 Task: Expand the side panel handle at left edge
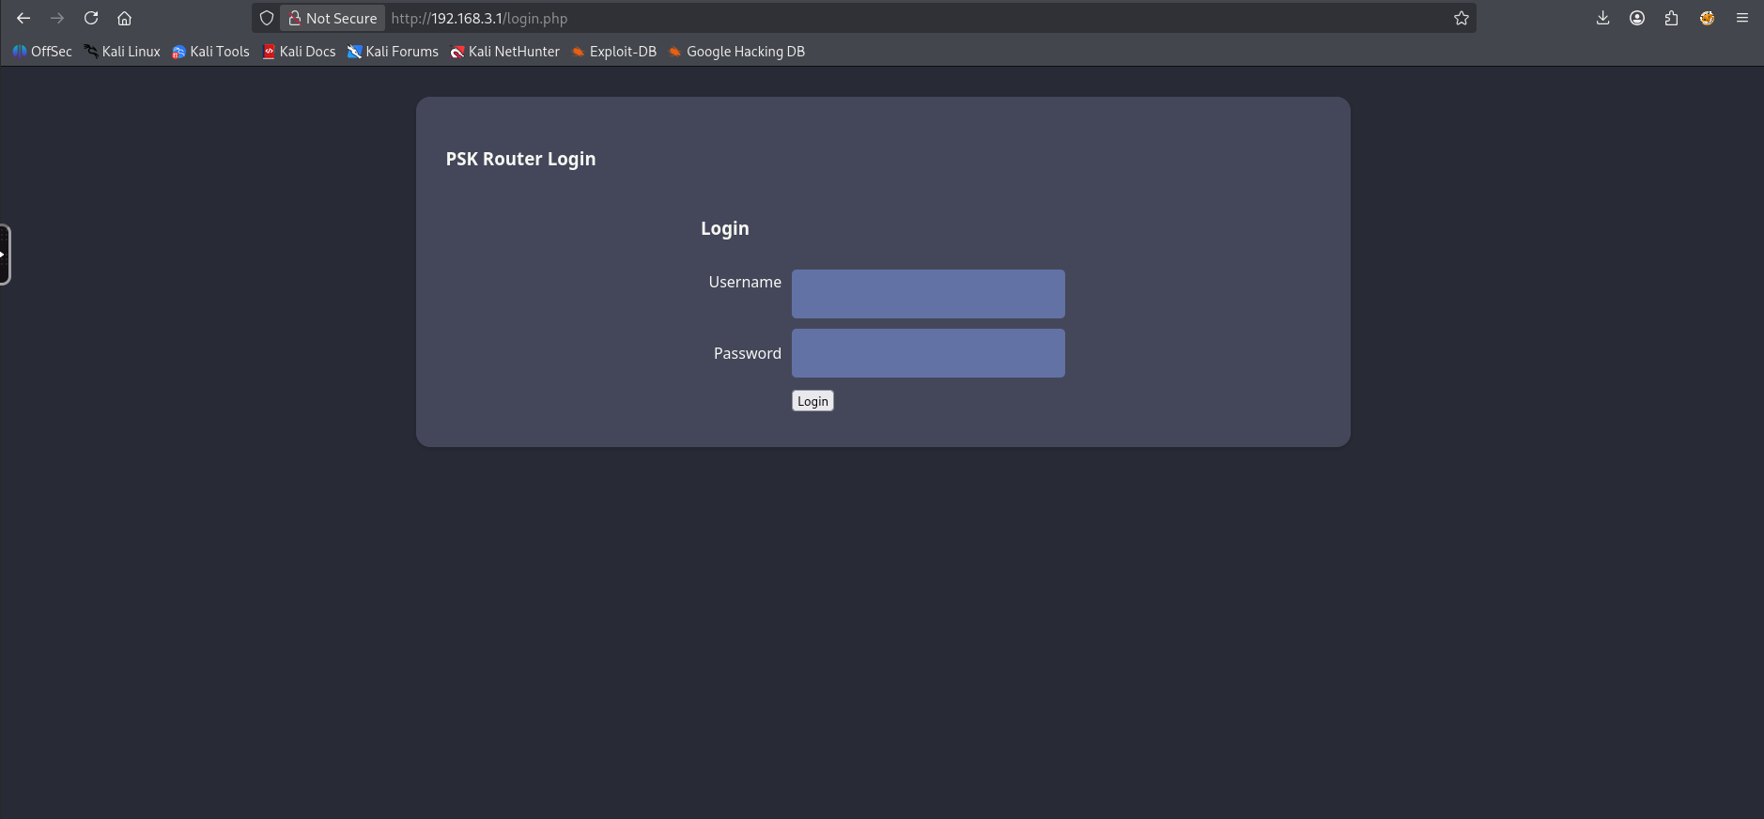(5, 255)
